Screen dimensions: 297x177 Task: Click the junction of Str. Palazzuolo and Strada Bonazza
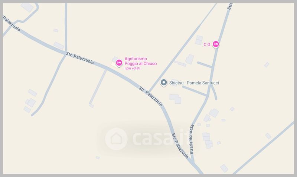click(x=193, y=163)
